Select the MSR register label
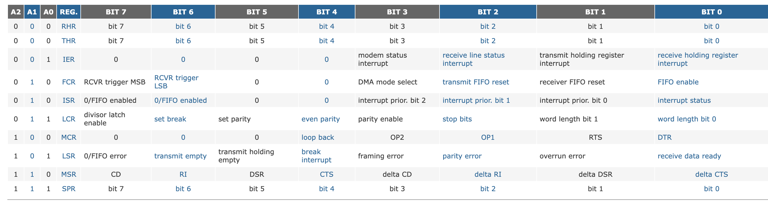768x205 pixels. point(69,175)
